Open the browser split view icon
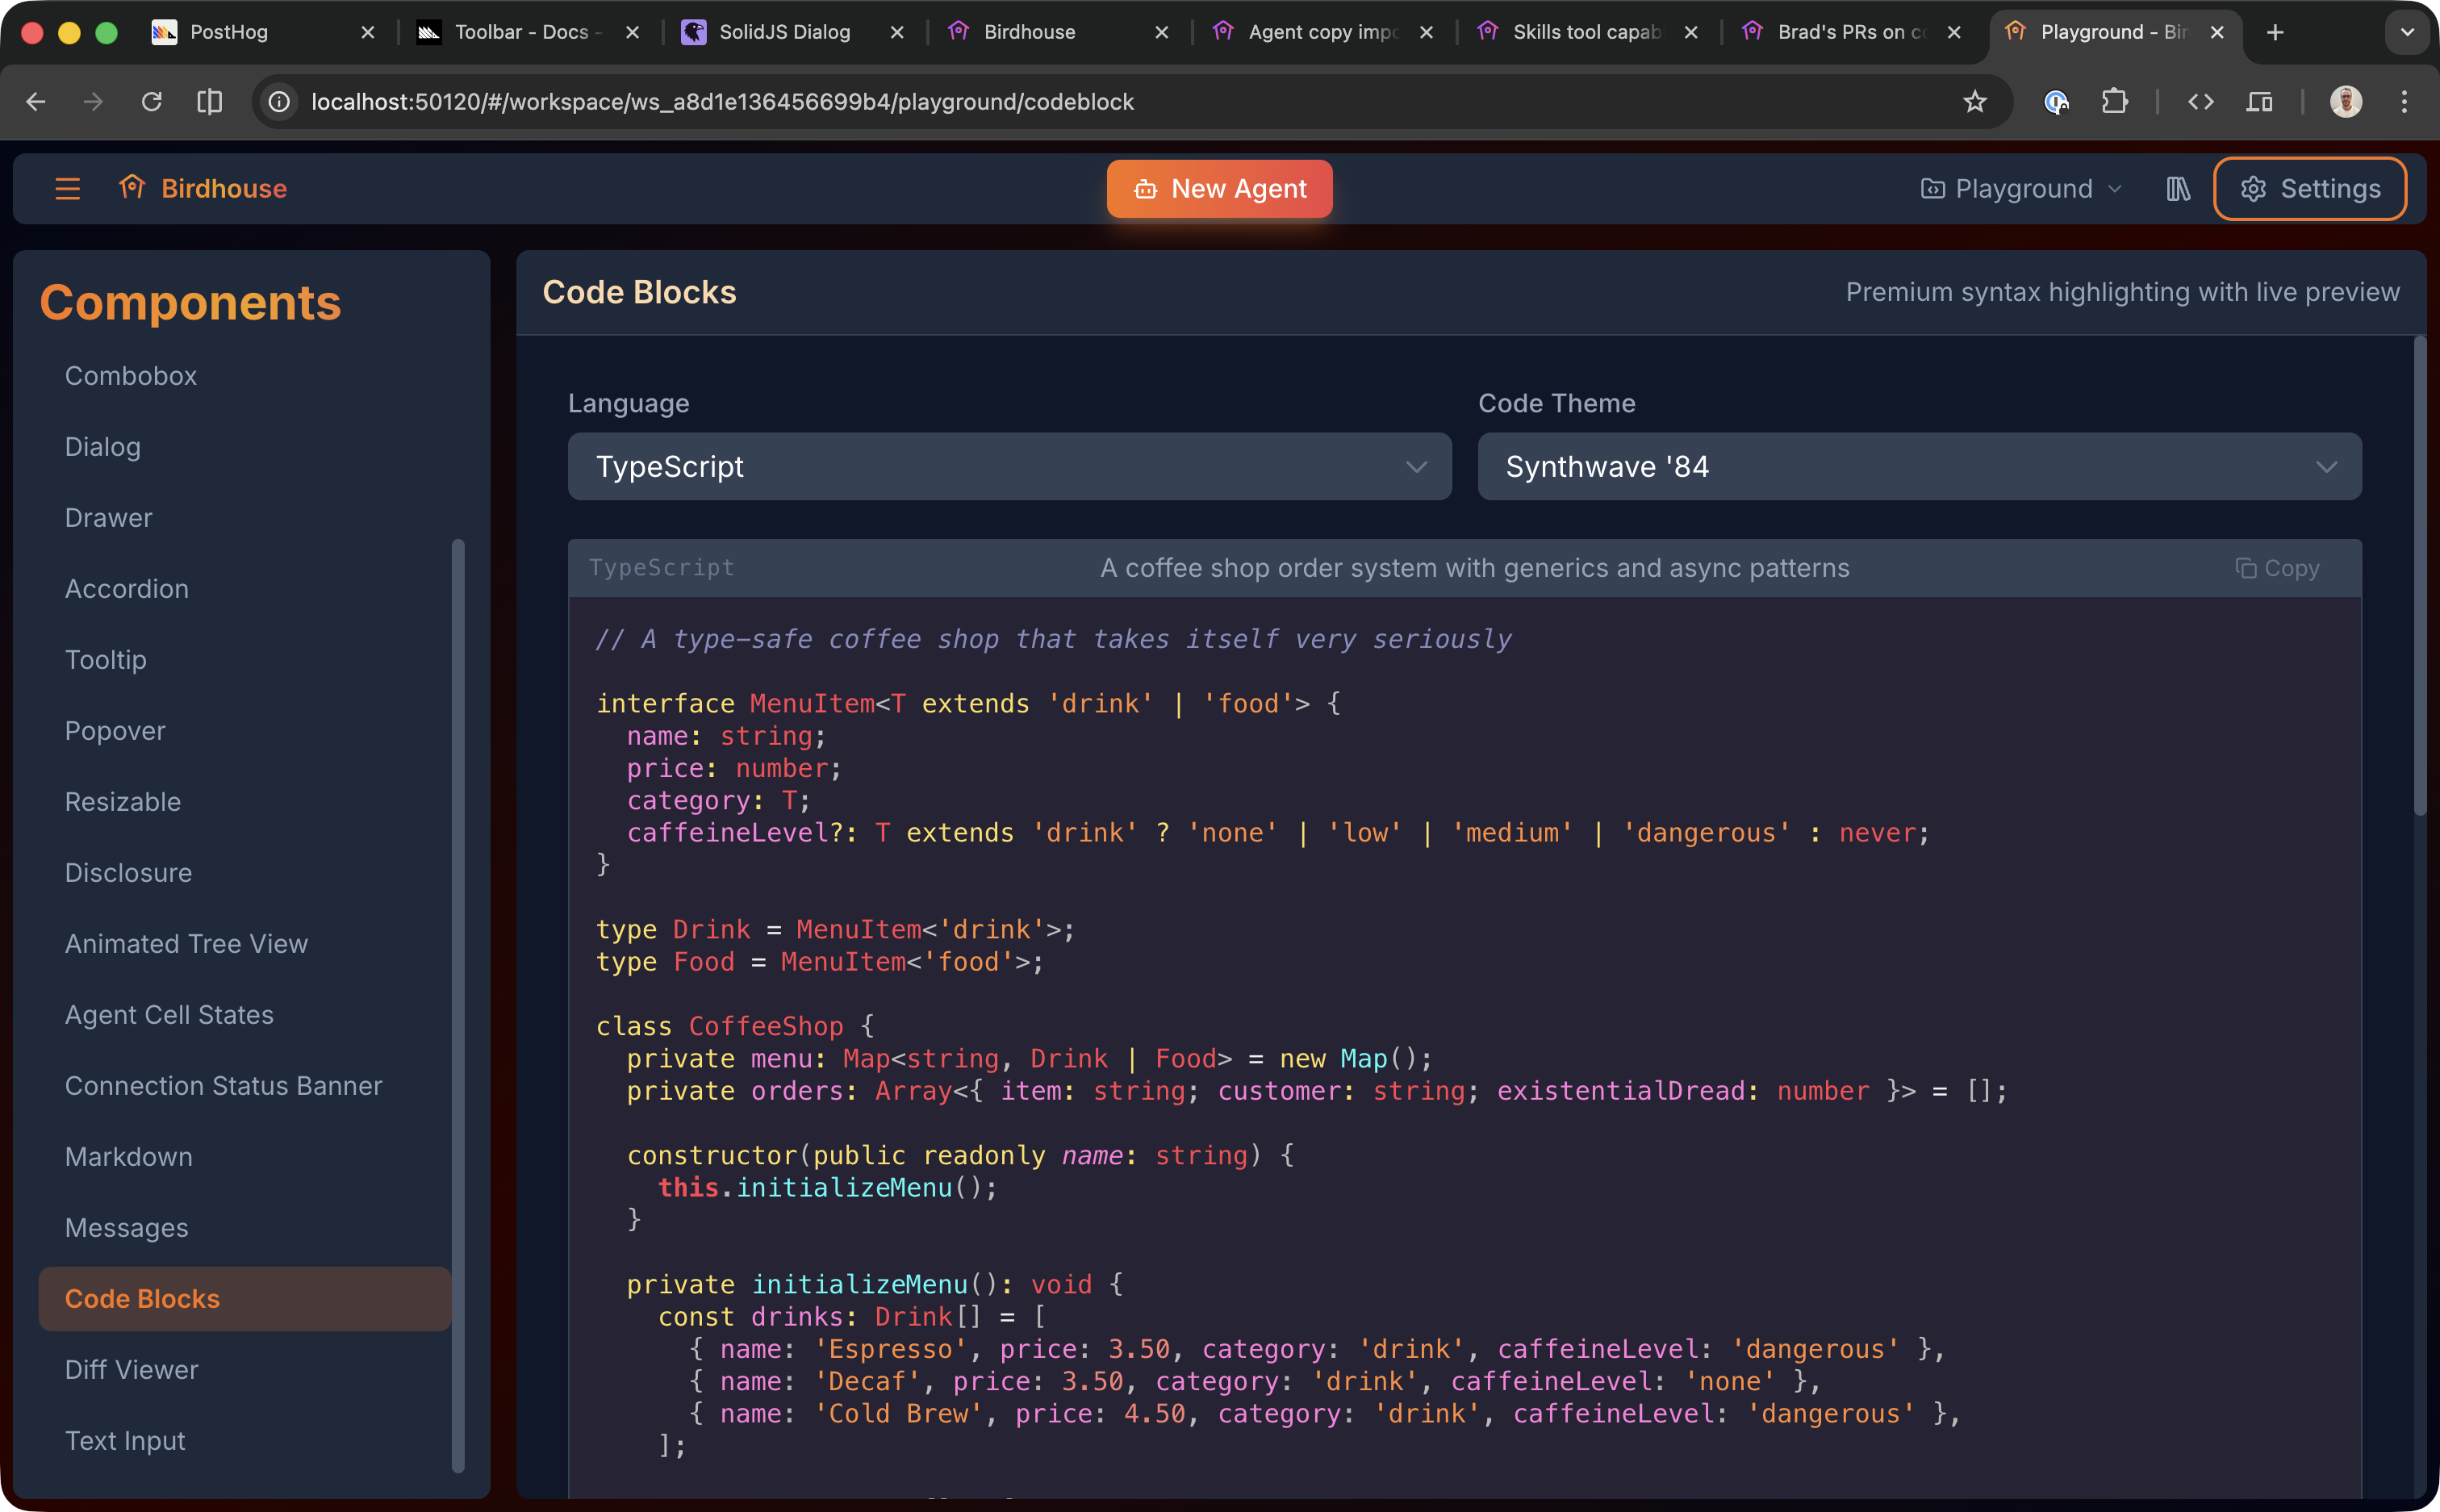The image size is (2440, 1512). click(209, 101)
